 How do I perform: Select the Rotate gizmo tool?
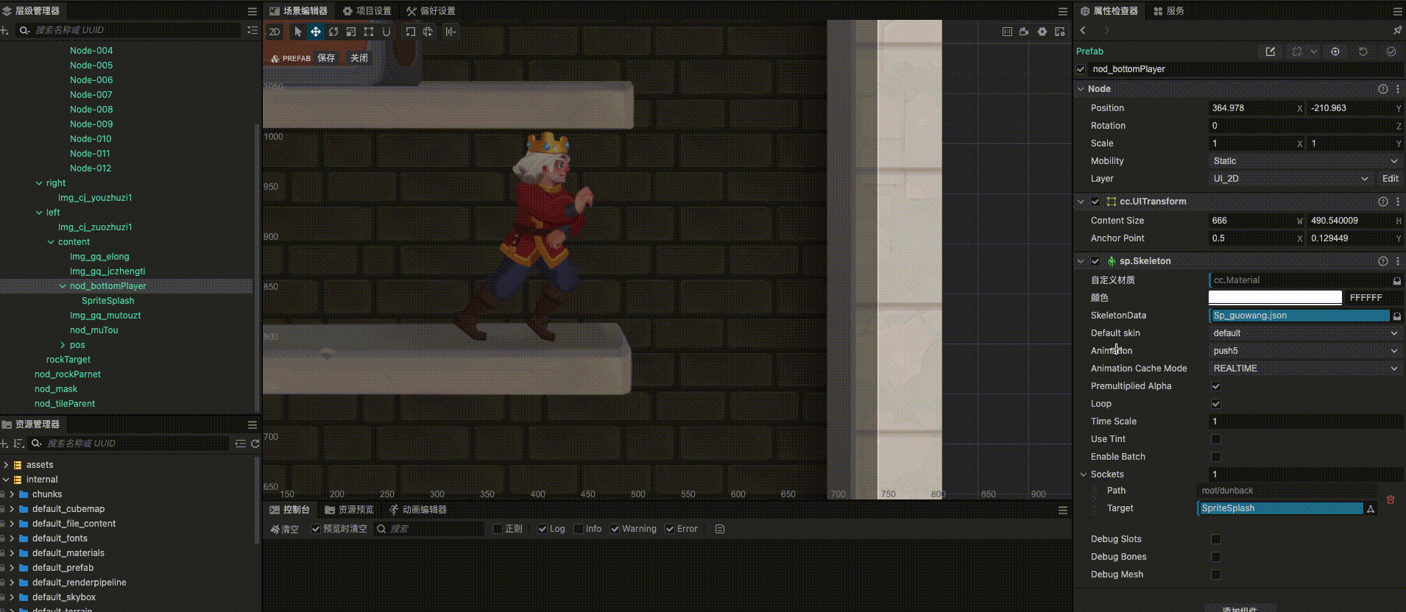point(333,32)
